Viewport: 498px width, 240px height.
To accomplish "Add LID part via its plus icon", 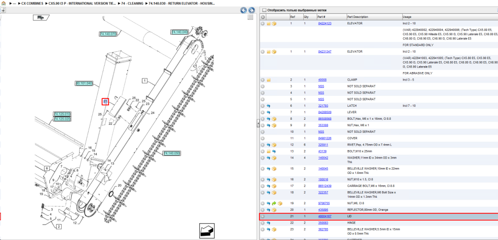I will [262, 217].
